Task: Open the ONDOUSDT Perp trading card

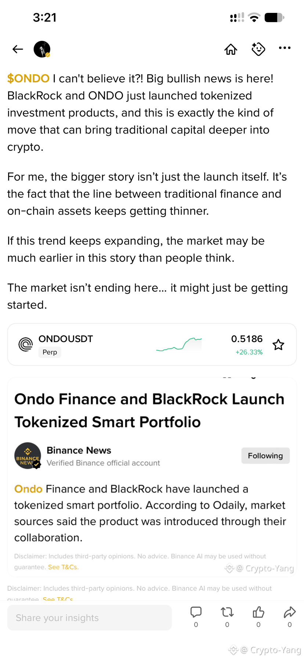Action: pyautogui.click(x=152, y=345)
